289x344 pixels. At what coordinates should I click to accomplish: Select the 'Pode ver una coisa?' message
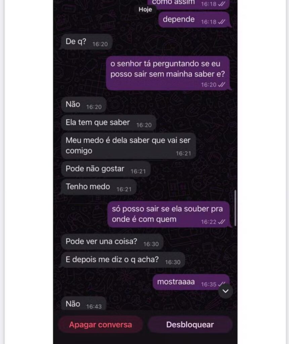pyautogui.click(x=112, y=242)
